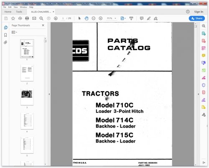209x168 pixels.
Task: Click the read mode keyboard icon
Action: pyautogui.click(x=131, y=18)
